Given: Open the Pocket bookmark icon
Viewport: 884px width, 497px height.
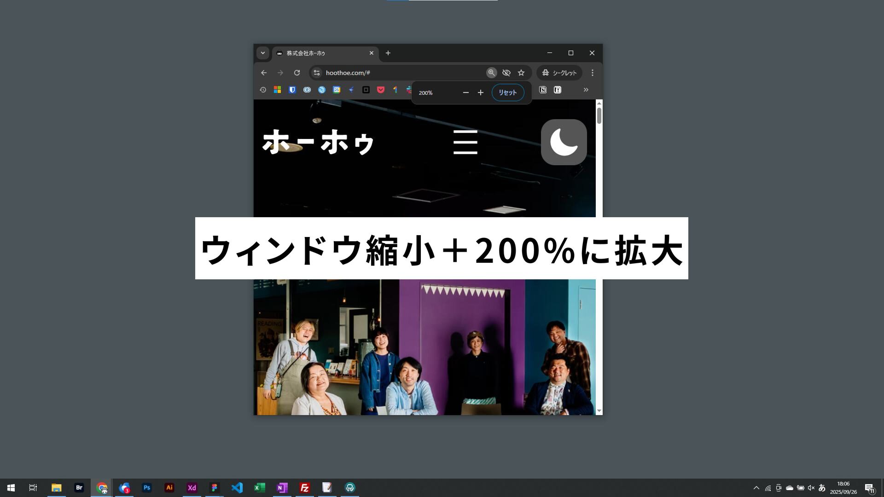Looking at the screenshot, I should click(x=380, y=90).
